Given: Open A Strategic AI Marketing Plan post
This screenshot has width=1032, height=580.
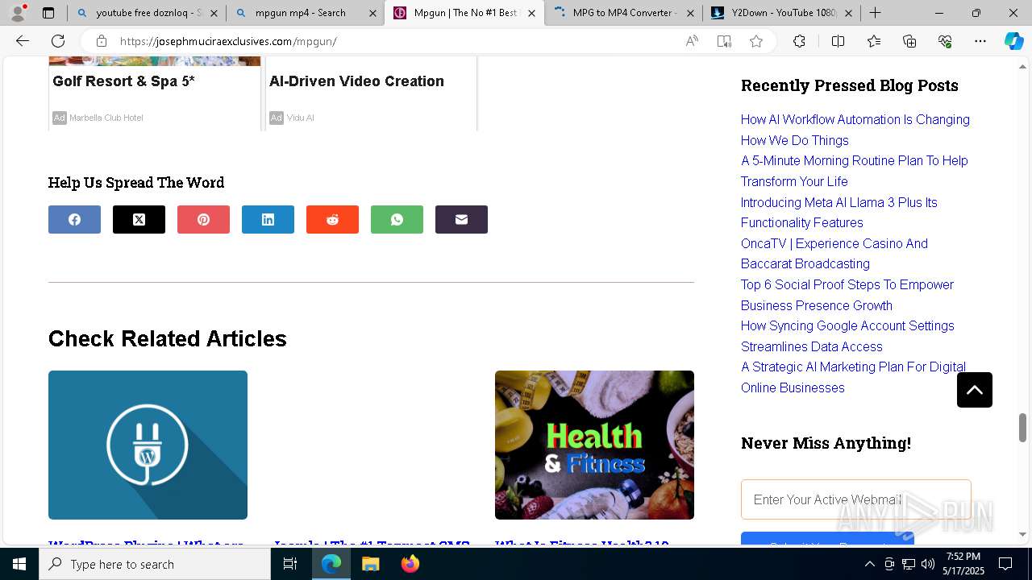Looking at the screenshot, I should 853,377.
